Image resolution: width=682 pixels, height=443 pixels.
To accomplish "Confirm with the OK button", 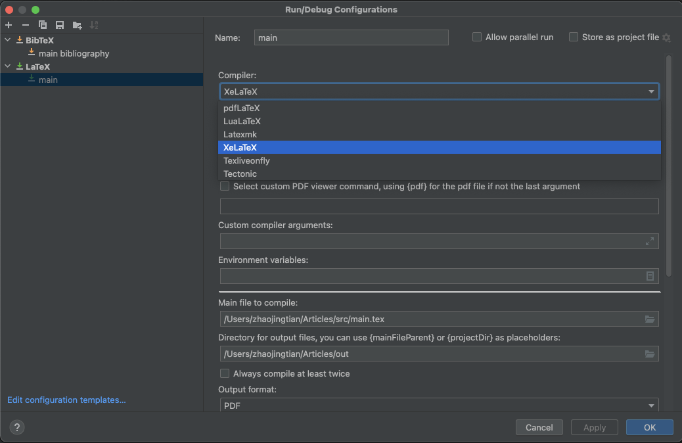I will (x=649, y=427).
